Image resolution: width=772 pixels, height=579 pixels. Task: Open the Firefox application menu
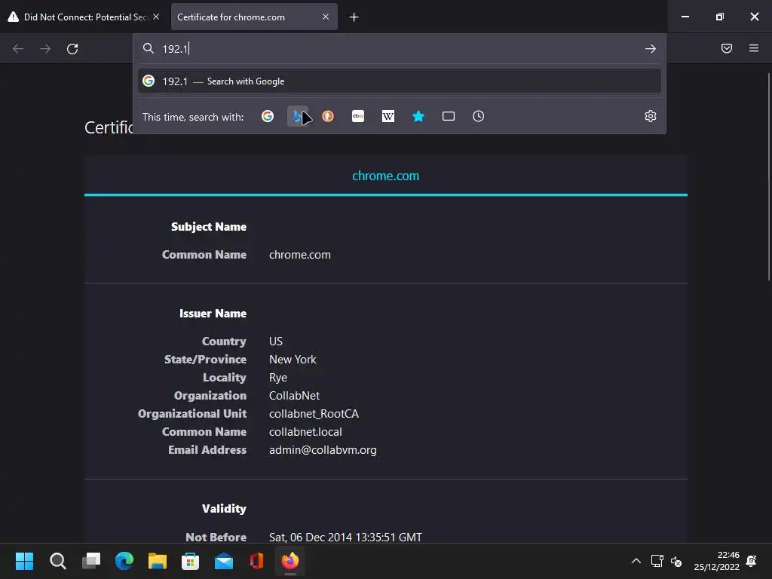tap(754, 48)
